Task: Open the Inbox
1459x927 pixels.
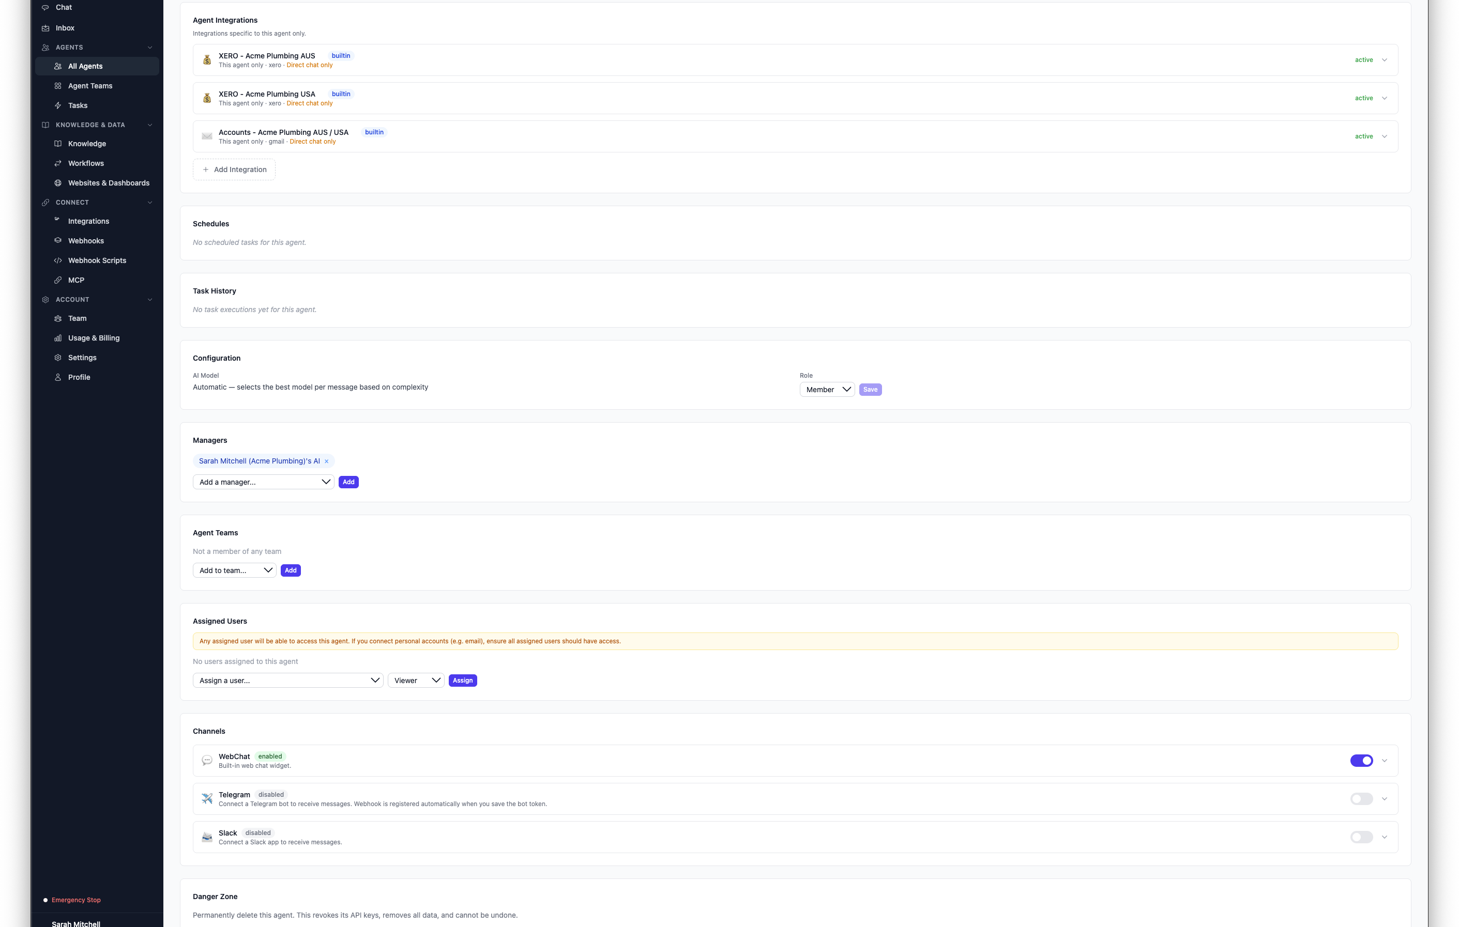Action: click(x=64, y=27)
